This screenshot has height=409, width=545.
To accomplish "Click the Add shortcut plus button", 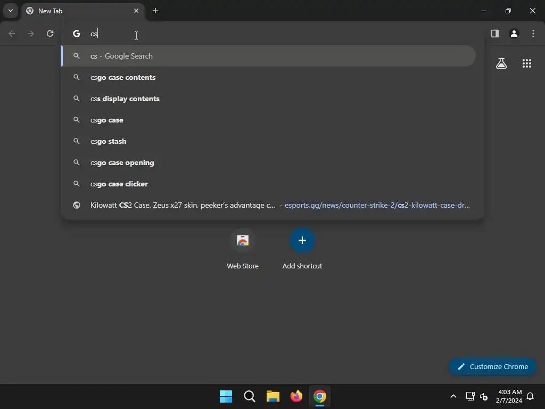I will coord(302,240).
